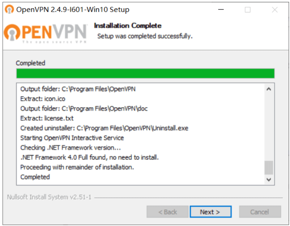
Task: Click the green installation progress bar
Action: pos(145,73)
